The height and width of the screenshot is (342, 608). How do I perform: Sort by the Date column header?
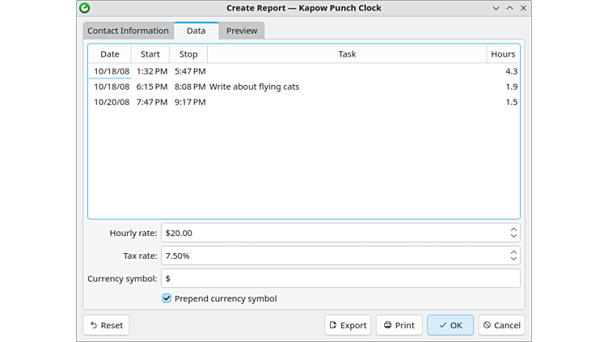(109, 54)
